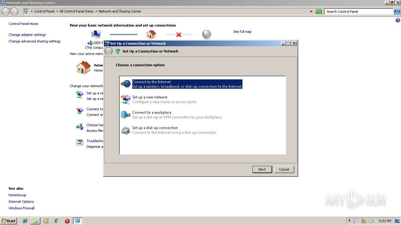The image size is (401, 225).
Task: Click the Connect to a workplace building icon
Action: click(126, 115)
